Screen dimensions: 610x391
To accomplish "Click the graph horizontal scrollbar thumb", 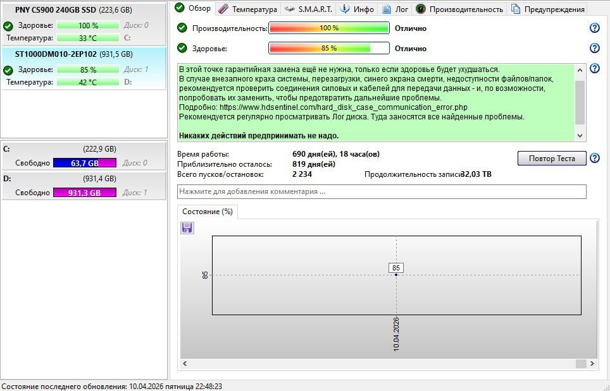I will (x=581, y=364).
